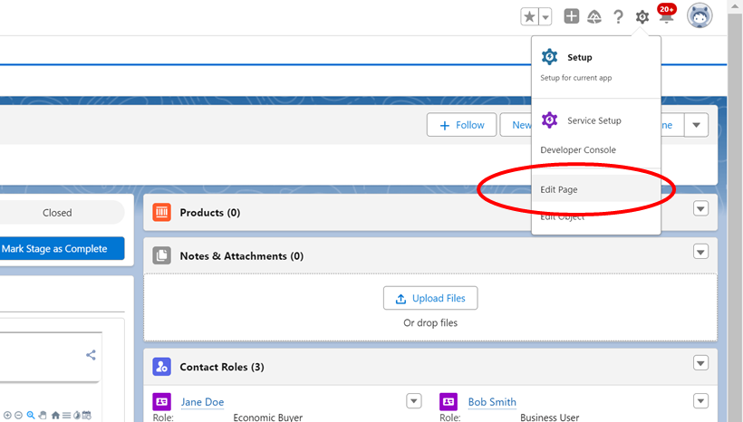This screenshot has width=743, height=422.
Task: Click the Follow button
Action: click(x=461, y=125)
